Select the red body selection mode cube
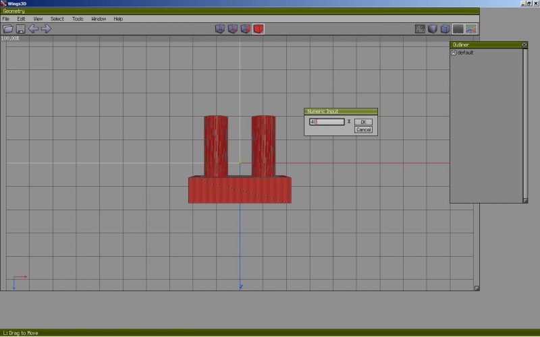 [x=259, y=29]
